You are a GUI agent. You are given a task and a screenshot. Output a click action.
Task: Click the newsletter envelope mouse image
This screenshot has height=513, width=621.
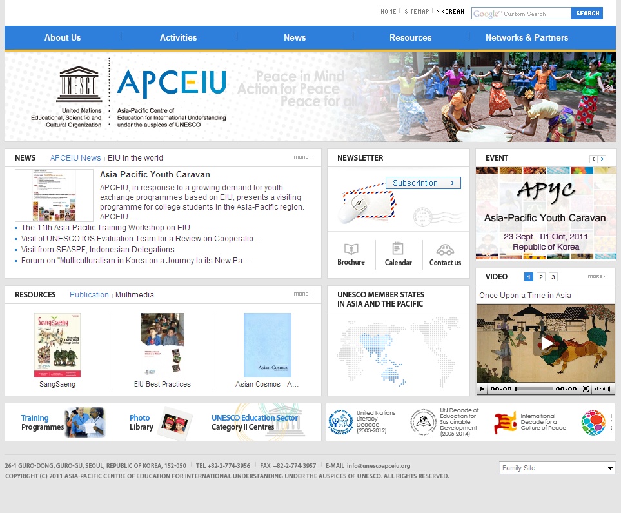pyautogui.click(x=367, y=203)
